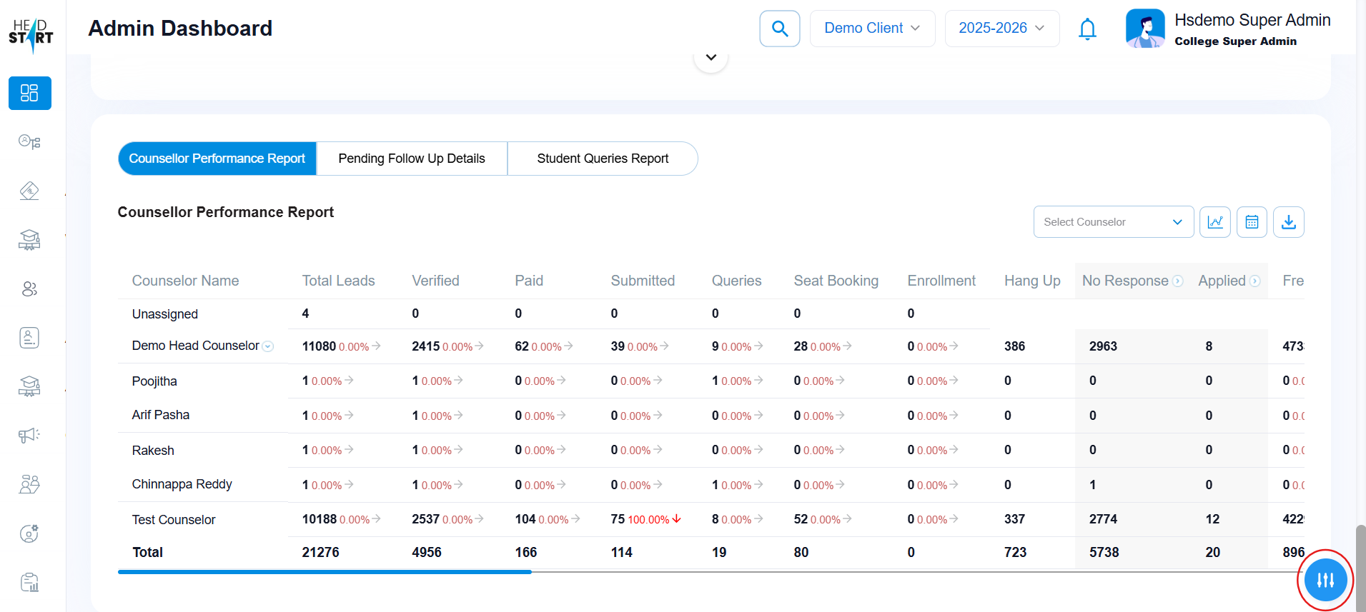Click the table's horizontal scrollbar
Screen dimensions: 1366x612
coord(325,572)
